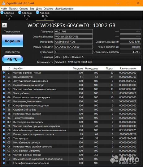Open the Сервис menu
This screenshot has width=143, height=167.
[24, 9]
